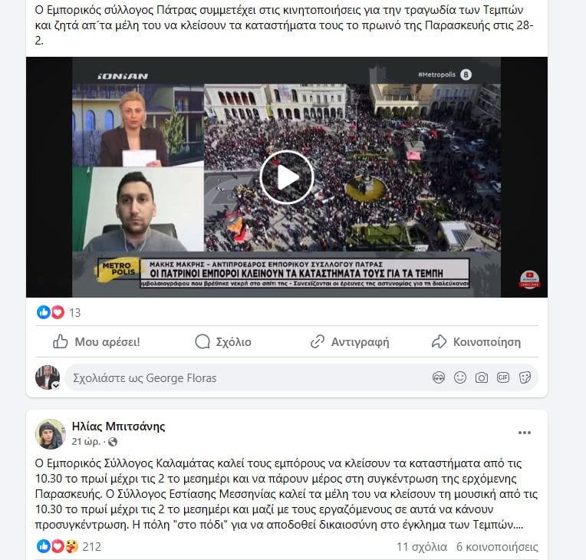View the 11 σχόλια comments

422,547
